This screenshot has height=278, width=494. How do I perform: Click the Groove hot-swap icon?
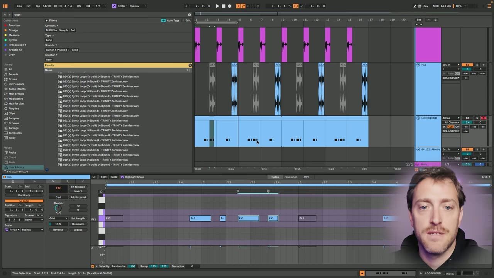(x=38, y=215)
